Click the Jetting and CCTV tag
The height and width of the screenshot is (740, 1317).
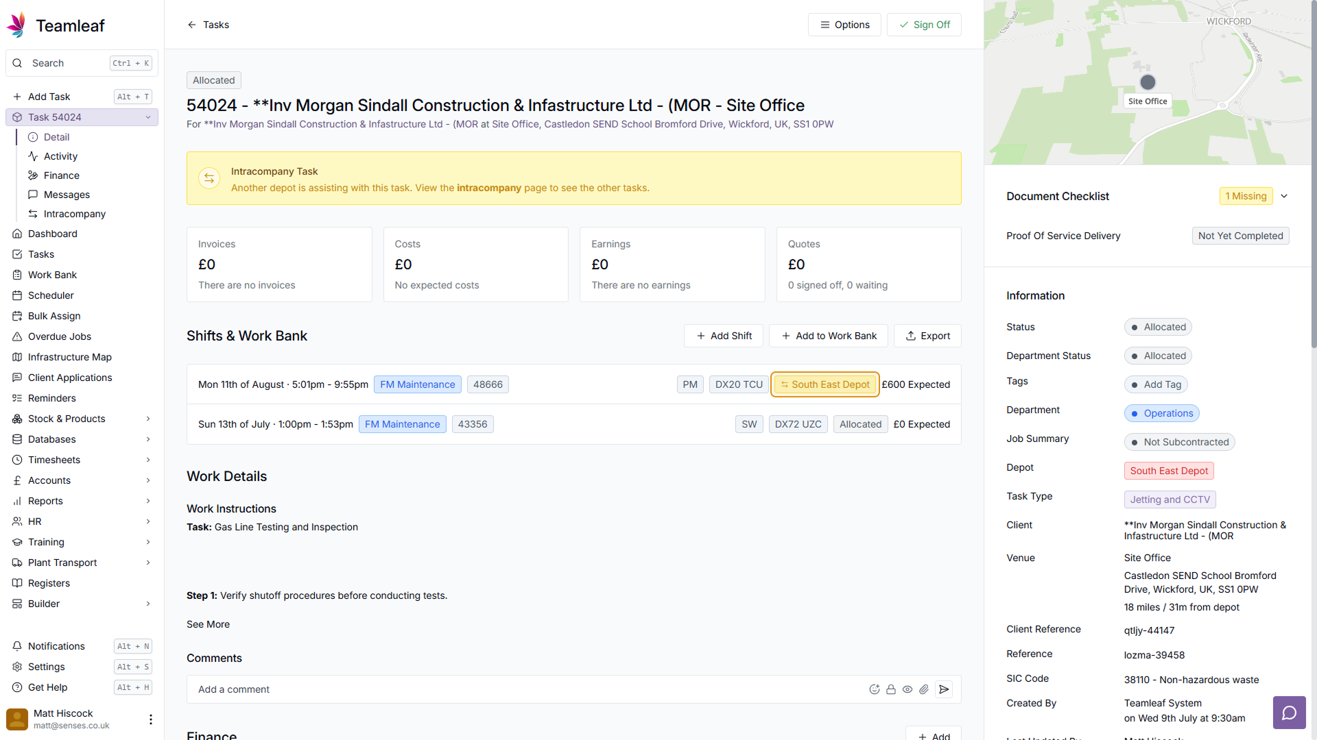click(x=1170, y=500)
